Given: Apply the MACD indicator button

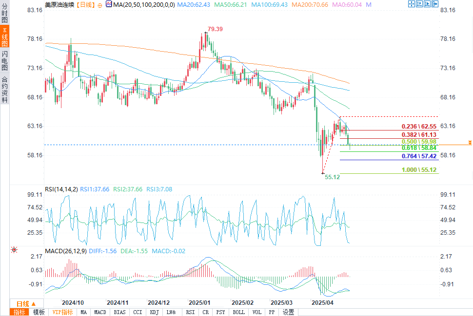Looking at the screenshot, I should coord(100,312).
